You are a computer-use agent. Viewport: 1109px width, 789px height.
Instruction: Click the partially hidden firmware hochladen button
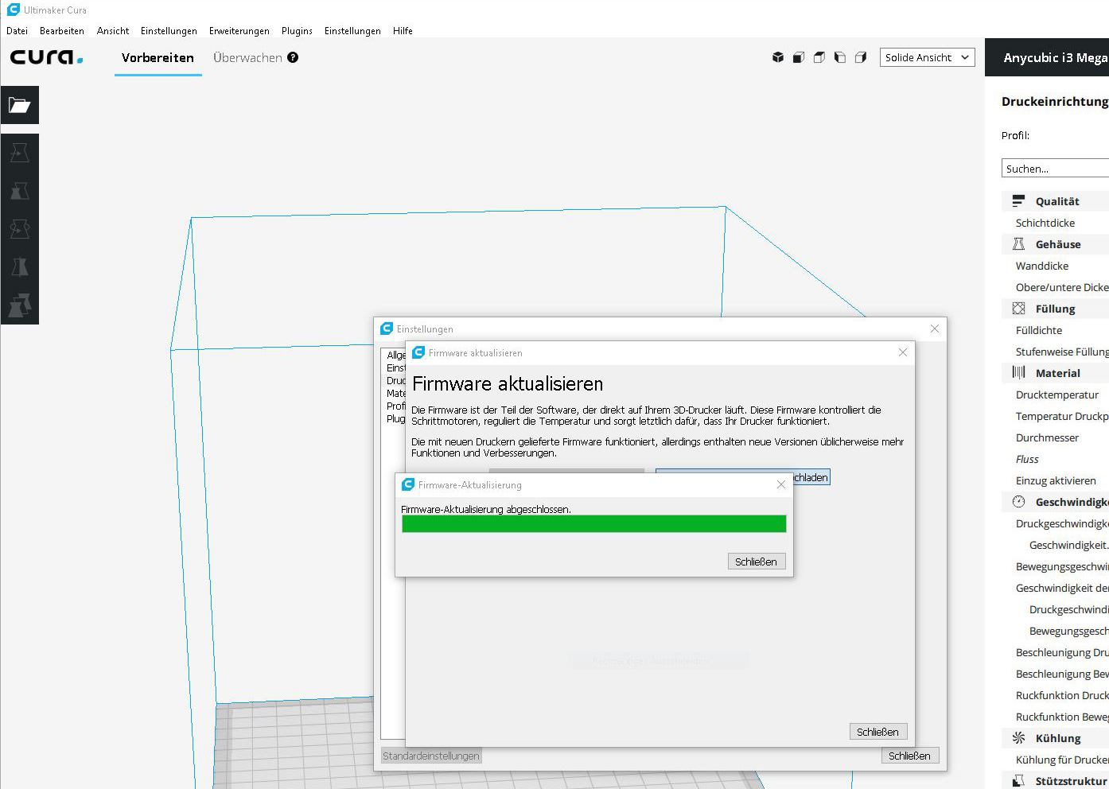(x=811, y=477)
